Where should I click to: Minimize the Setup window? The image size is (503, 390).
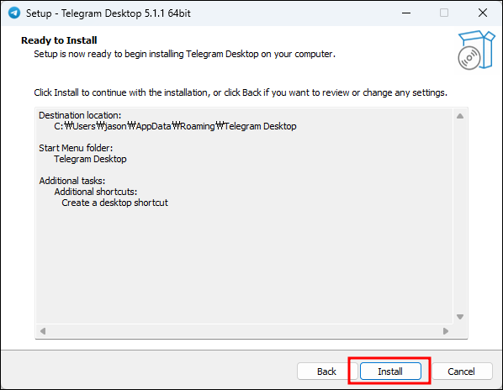coord(406,13)
